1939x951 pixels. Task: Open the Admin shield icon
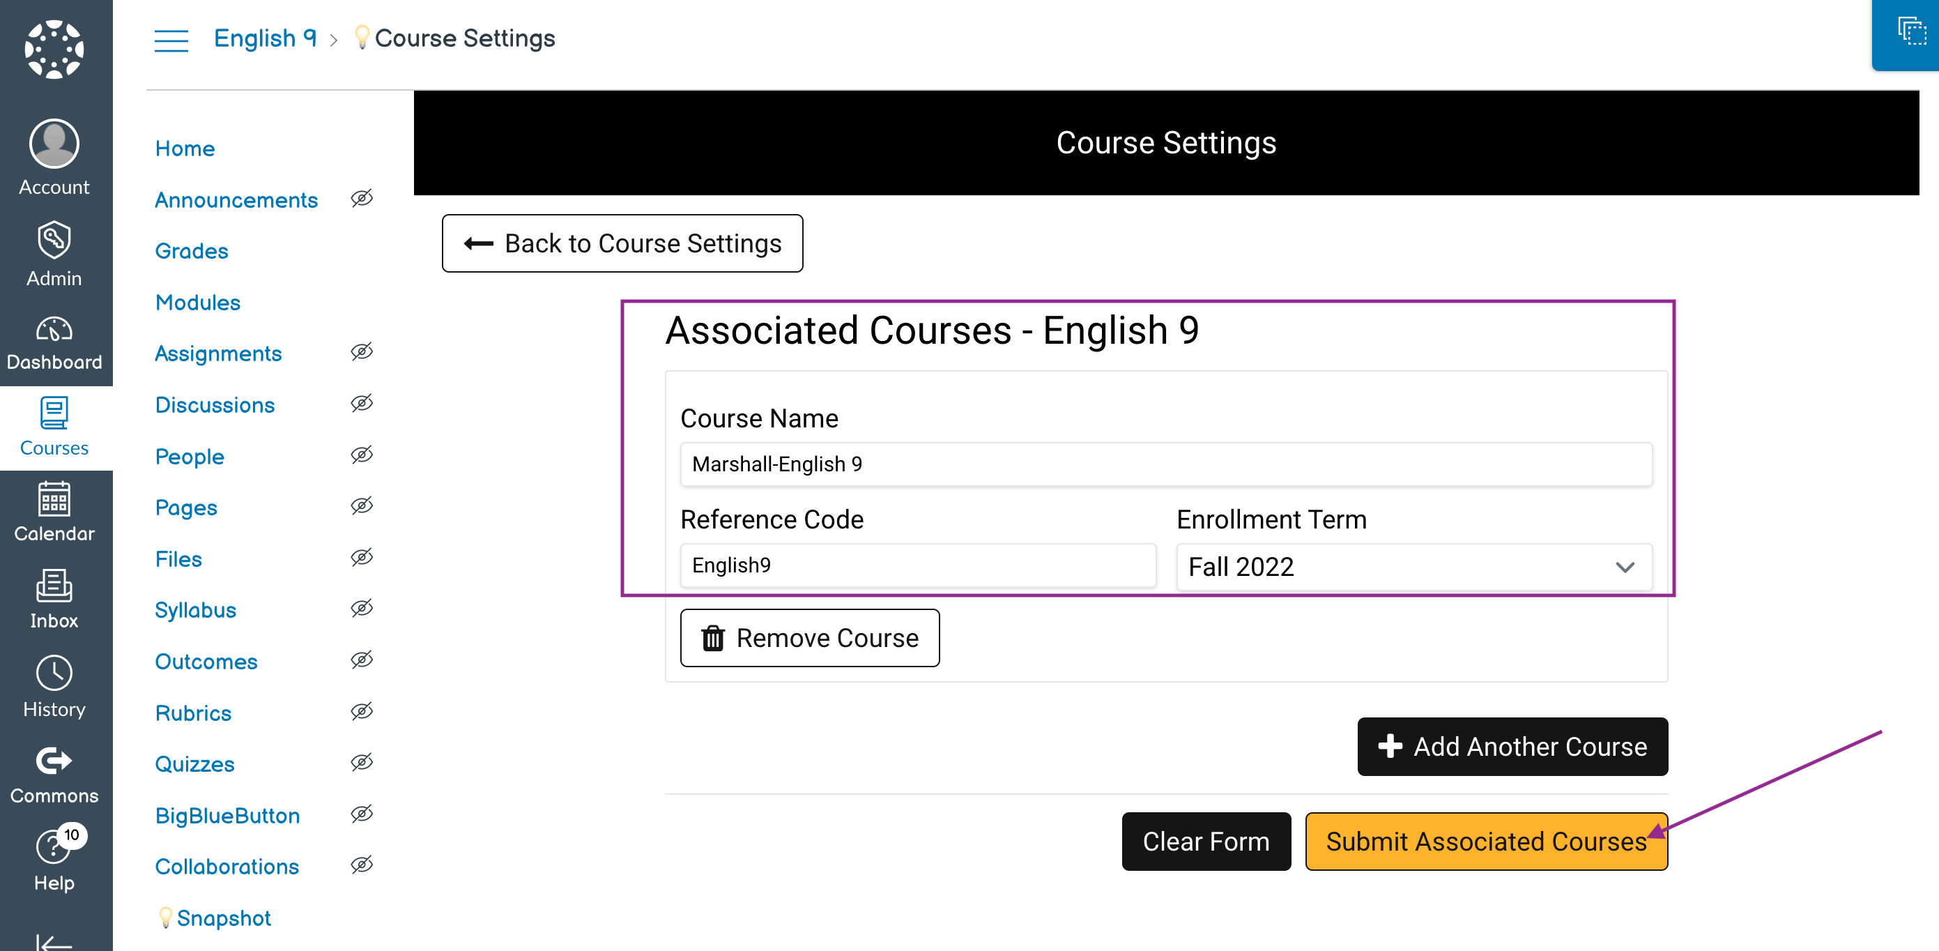click(54, 241)
